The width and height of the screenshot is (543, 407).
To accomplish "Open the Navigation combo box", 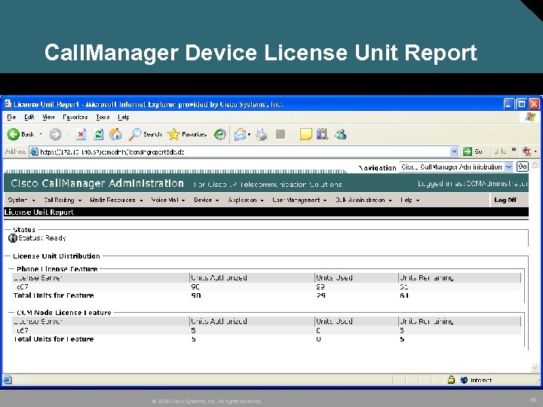I will (456, 167).
